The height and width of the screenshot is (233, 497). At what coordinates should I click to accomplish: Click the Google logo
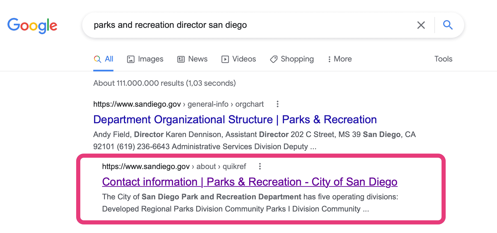(32, 26)
